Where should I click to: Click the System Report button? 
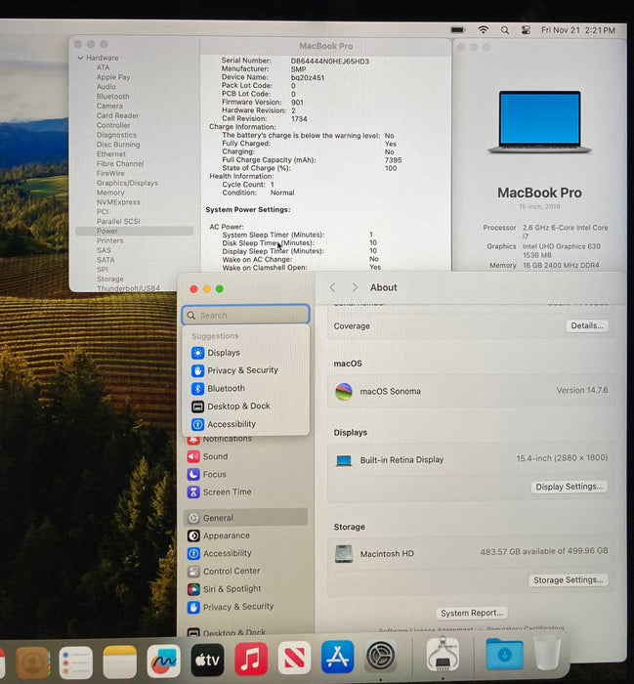(x=472, y=614)
